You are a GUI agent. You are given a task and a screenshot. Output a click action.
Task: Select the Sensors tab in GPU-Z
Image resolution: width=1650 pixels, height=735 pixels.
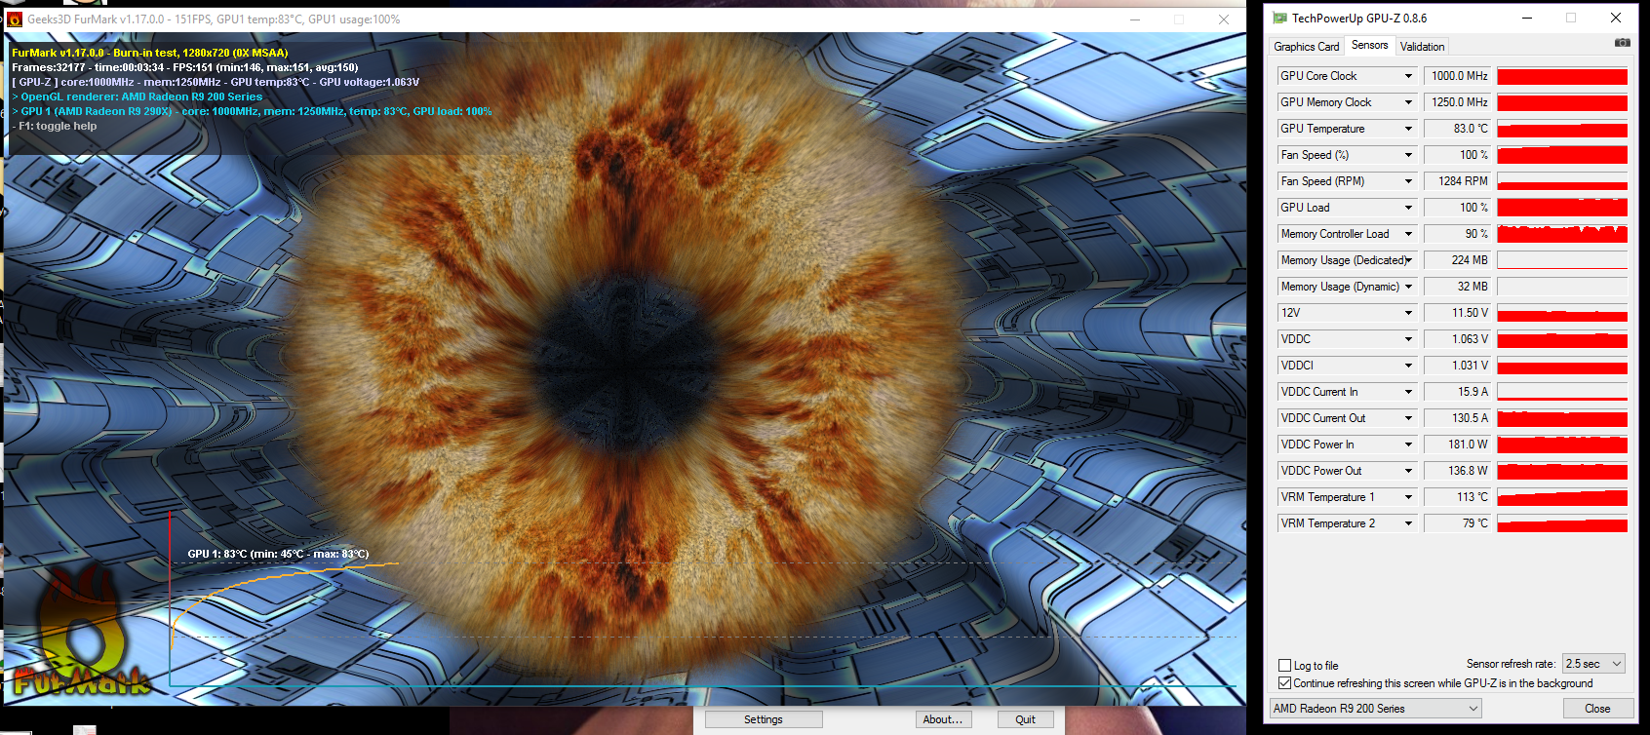(x=1369, y=45)
